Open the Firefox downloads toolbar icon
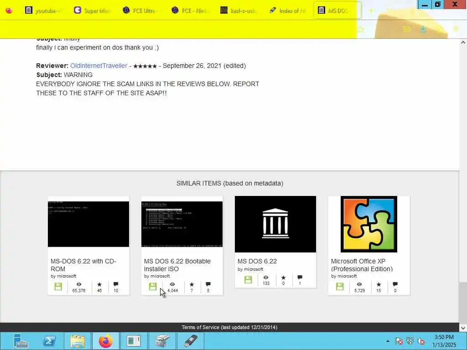 point(423,29)
